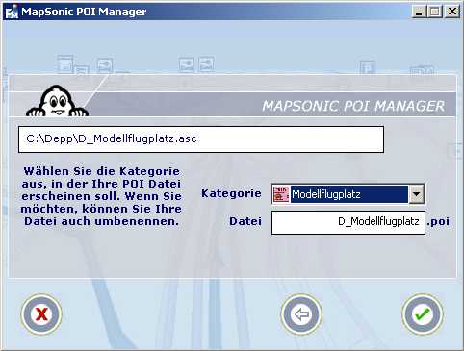Click the MAPSONIC POI MANAGER banner text

tap(353, 106)
